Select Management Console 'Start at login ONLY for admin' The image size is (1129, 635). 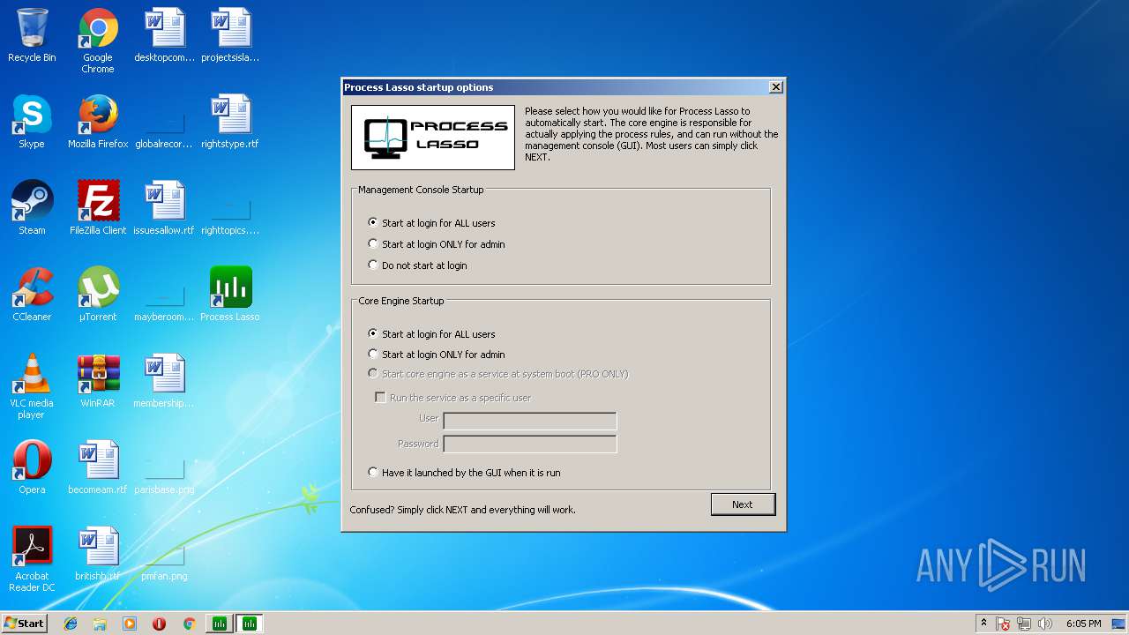point(437,244)
